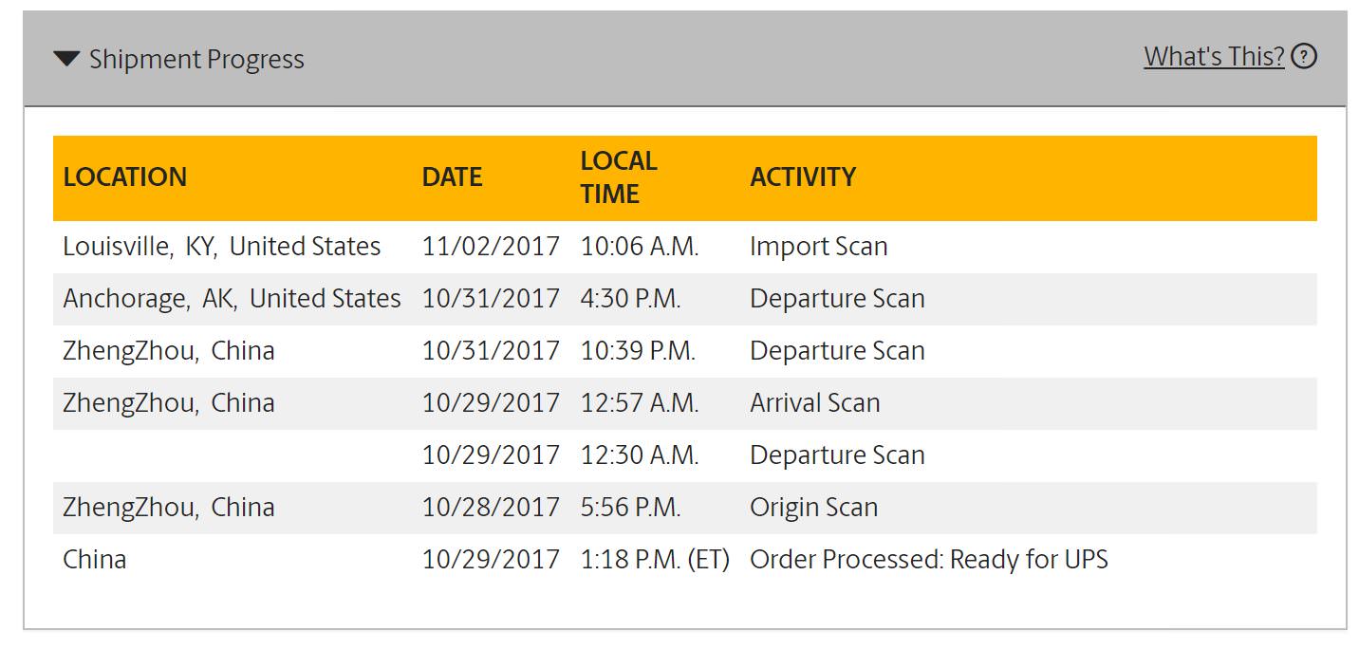This screenshot has width=1359, height=668.
Task: Select the China location in last row
Action: tap(95, 560)
